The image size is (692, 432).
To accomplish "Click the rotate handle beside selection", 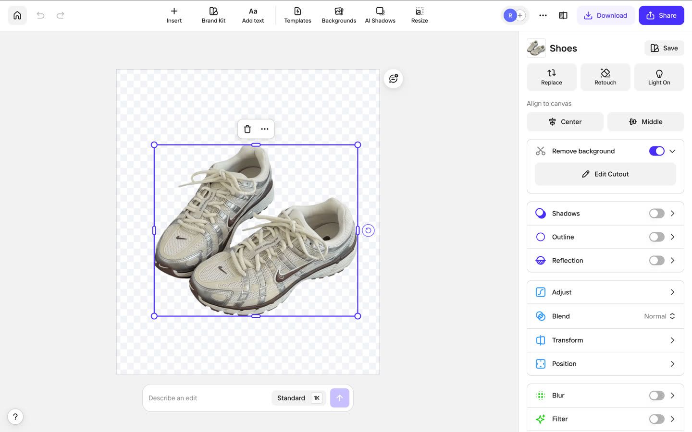I will click(368, 230).
